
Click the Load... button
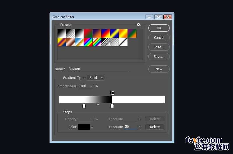pos(159,47)
